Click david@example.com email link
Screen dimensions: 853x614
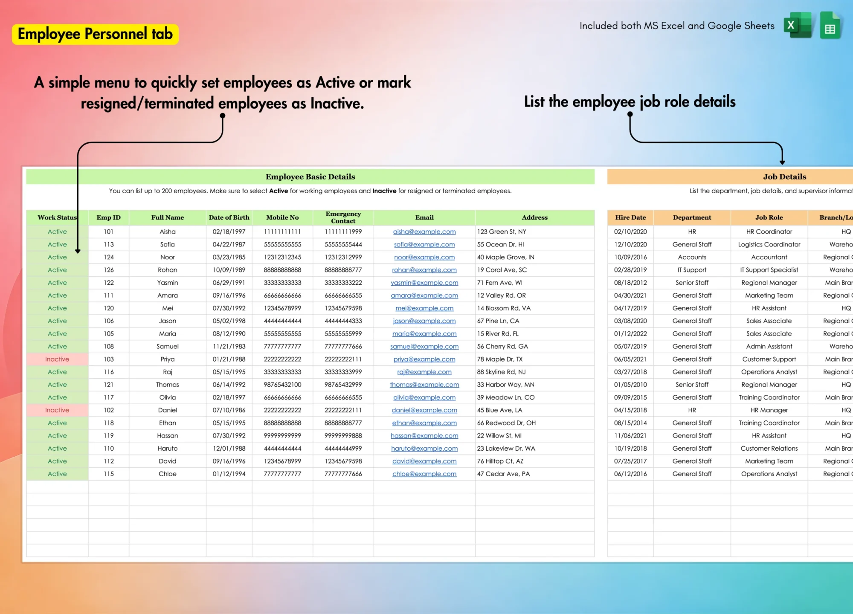[x=424, y=461]
